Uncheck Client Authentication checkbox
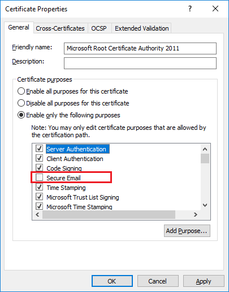Screen dimensions: 229x292 (x=39, y=158)
